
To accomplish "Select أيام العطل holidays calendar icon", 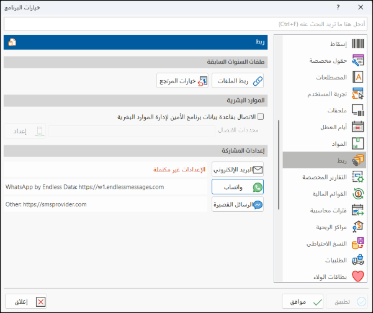I will click(357, 127).
